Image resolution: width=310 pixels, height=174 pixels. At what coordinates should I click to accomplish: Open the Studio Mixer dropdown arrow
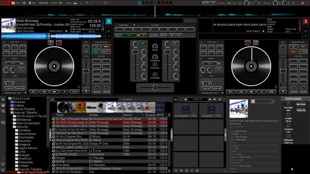134,25
